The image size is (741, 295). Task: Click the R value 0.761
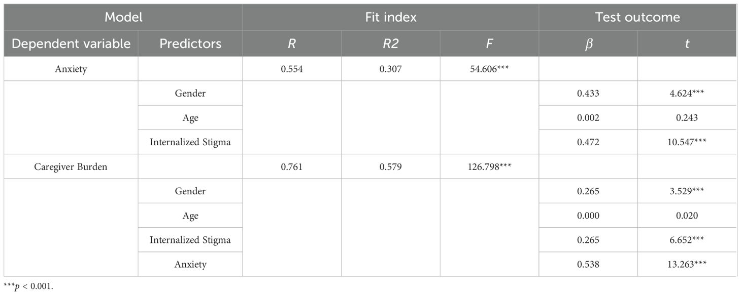coord(292,166)
